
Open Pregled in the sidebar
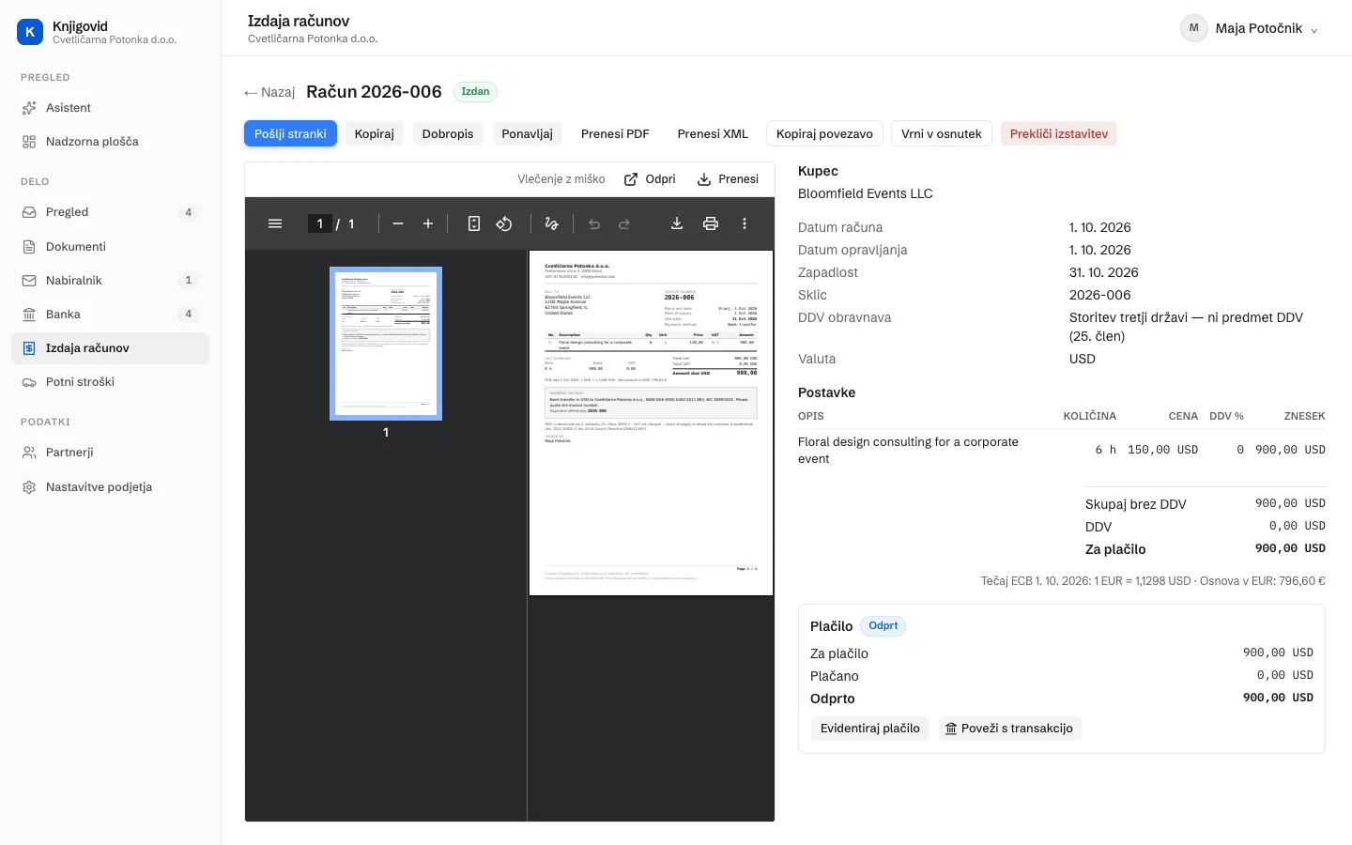pos(111,212)
